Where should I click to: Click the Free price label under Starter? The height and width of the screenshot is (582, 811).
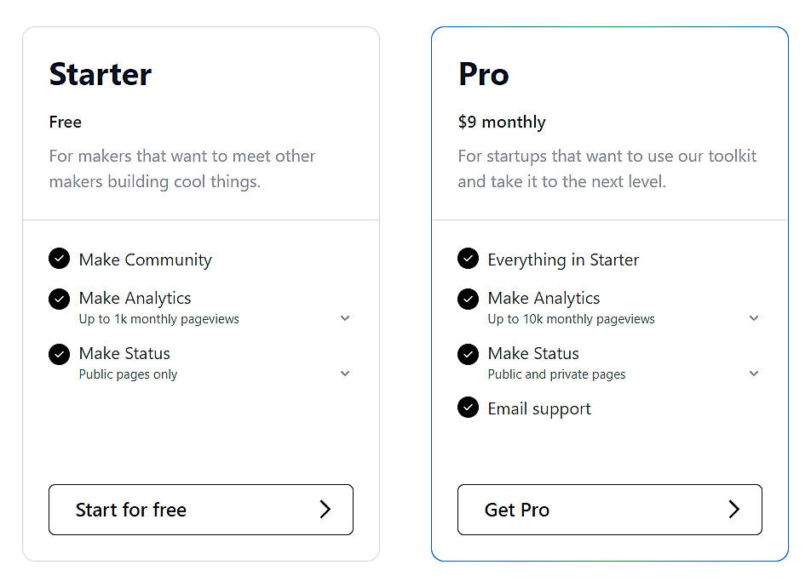[x=65, y=122]
